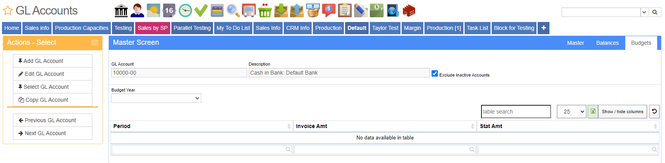Viewport: 665px width, 163px height.
Task: Click the magnifying glass toolbar icon
Action: 233,11
